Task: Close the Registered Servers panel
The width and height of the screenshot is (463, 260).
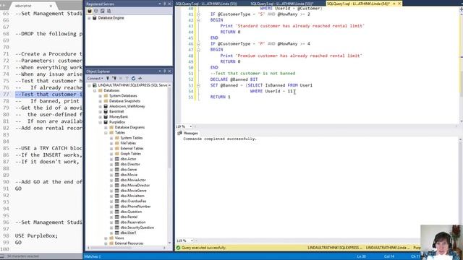Action: point(169,4)
